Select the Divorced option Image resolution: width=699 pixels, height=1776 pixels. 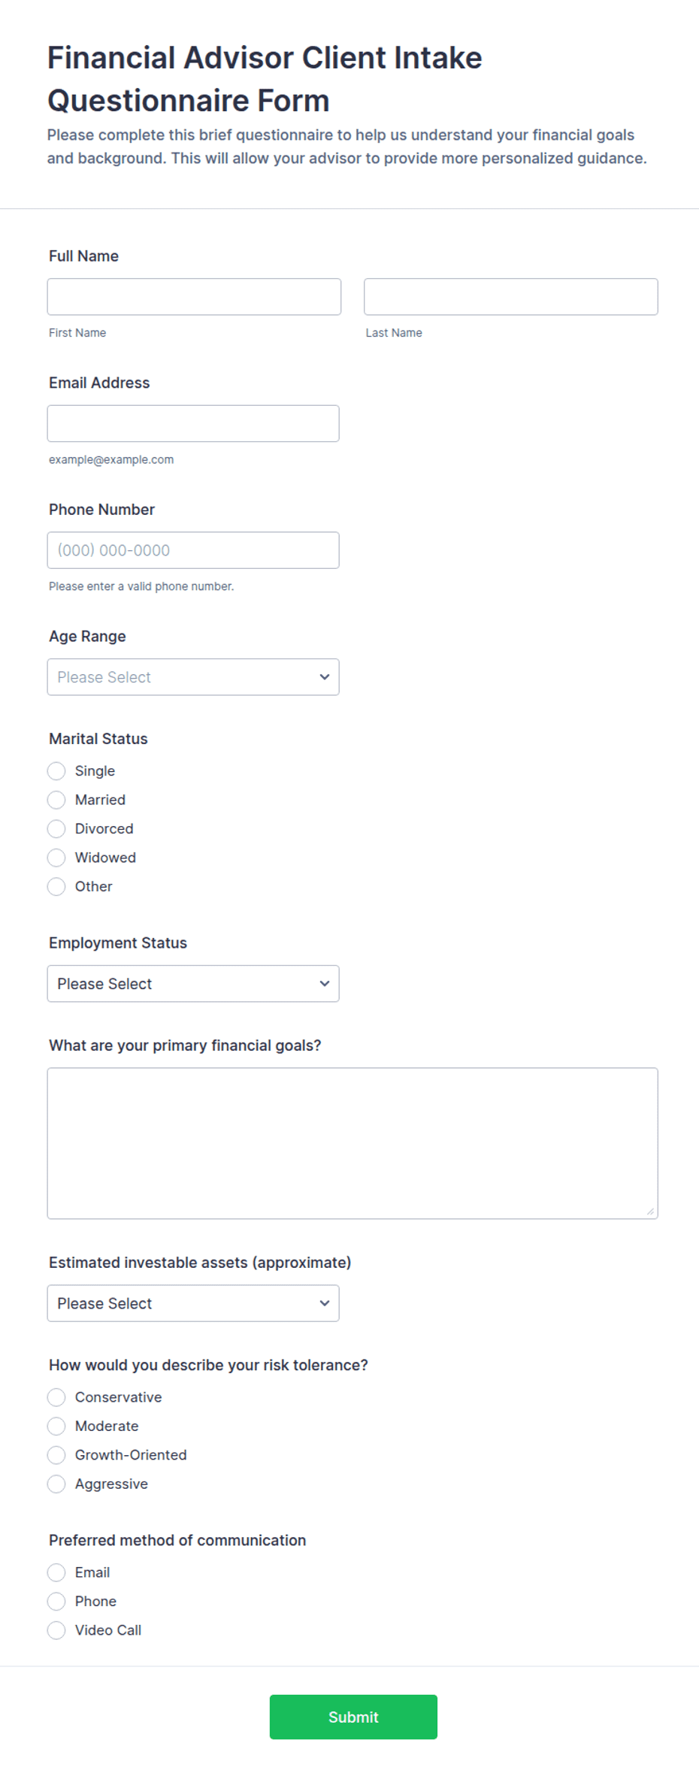(56, 829)
